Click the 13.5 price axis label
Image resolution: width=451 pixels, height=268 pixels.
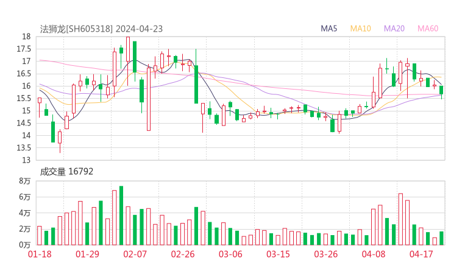[24, 148]
